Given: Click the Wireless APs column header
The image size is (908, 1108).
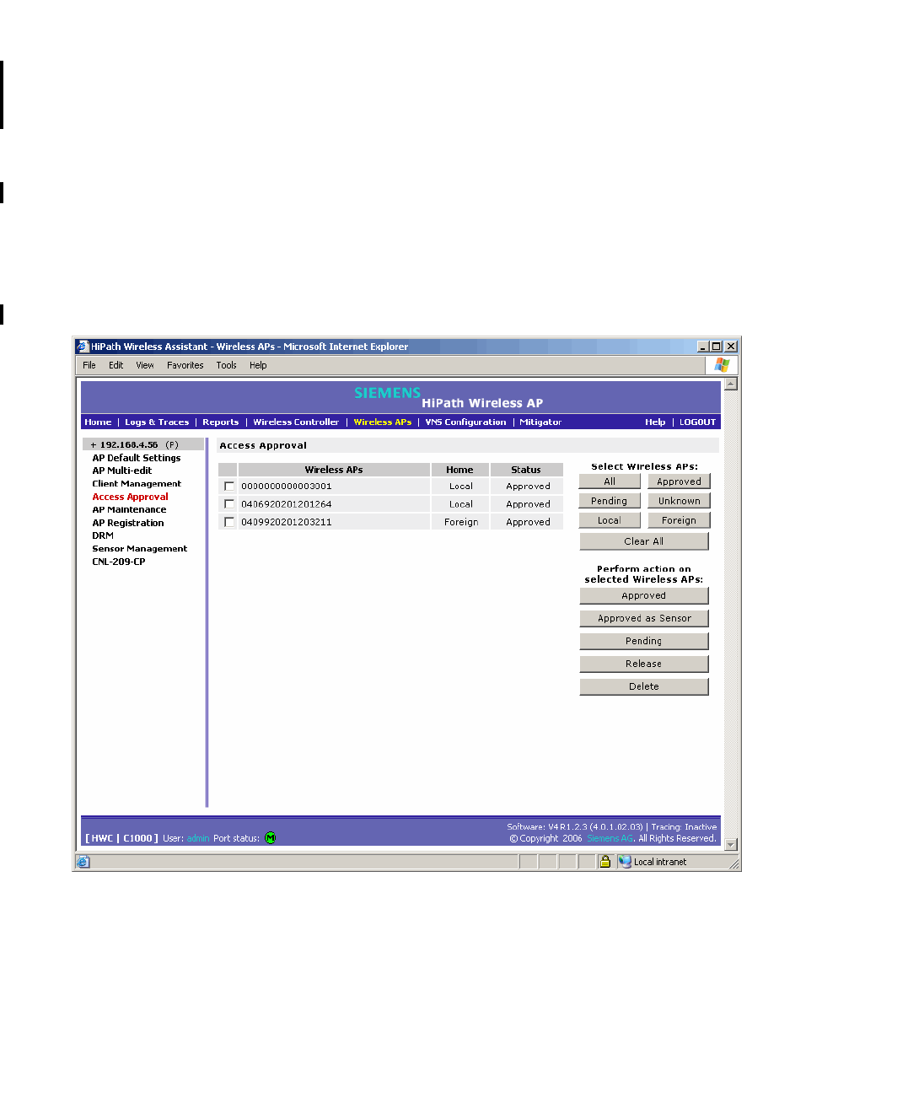Looking at the screenshot, I should tap(334, 470).
